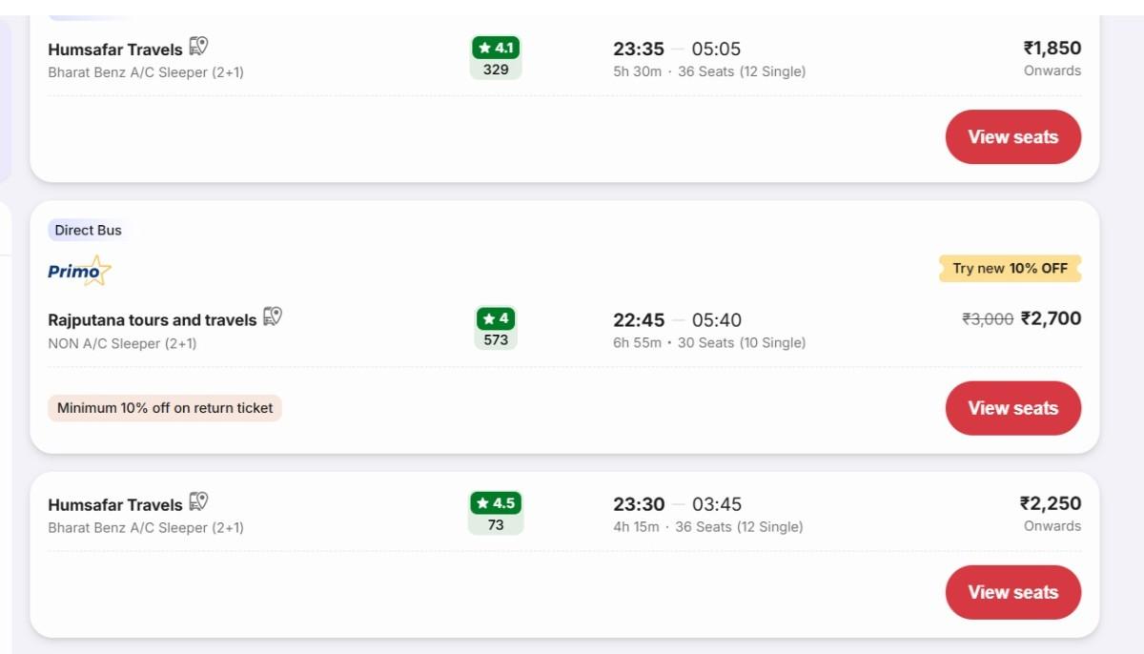Image resolution: width=1144 pixels, height=654 pixels.
Task: Open Humsafar Travels name on the 23:35 bus
Action: tap(115, 50)
